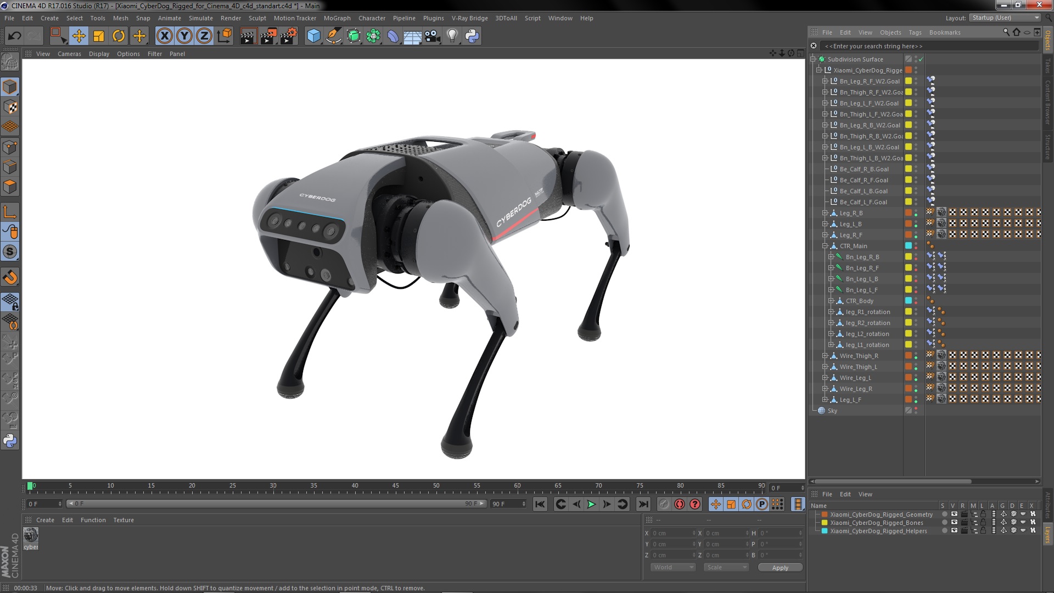This screenshot has width=1054, height=593.
Task: Open the Array modeling objects icon
Action: (373, 36)
